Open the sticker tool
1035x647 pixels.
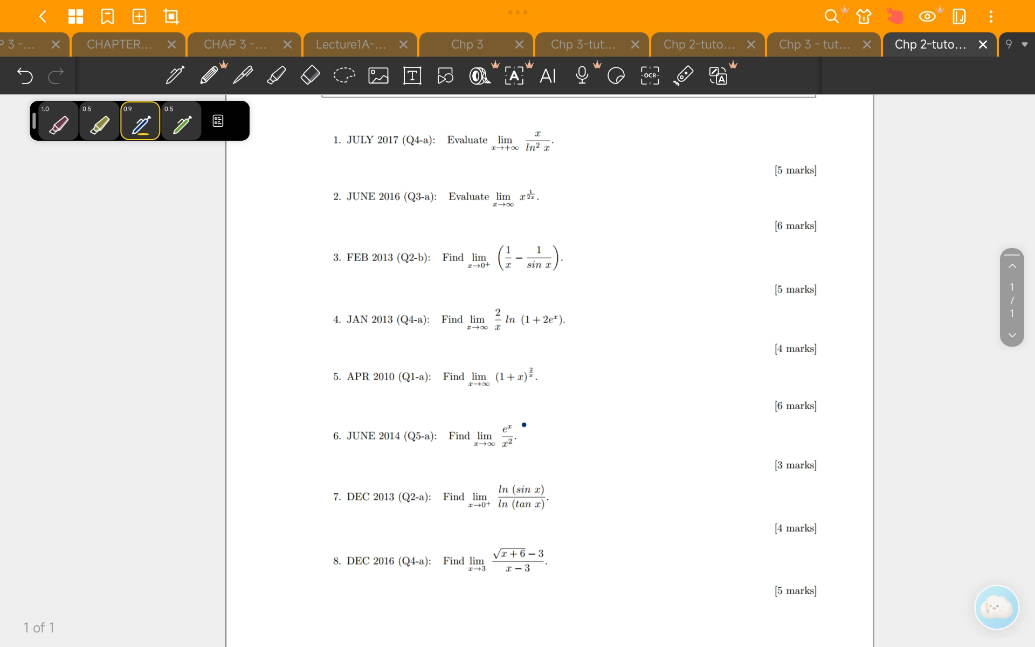(616, 75)
